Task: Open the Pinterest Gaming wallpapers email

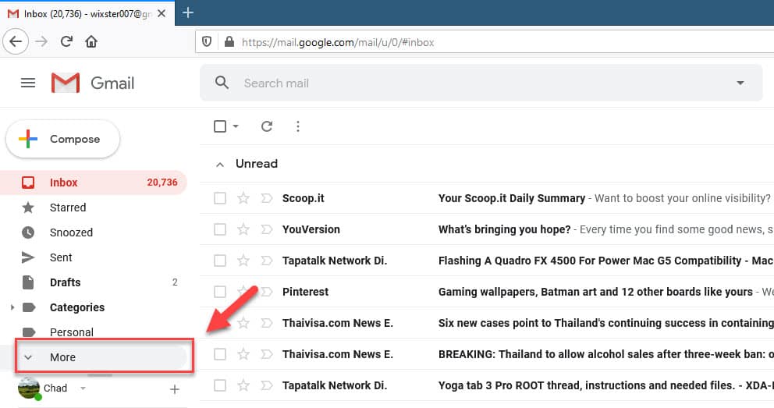Action: tap(595, 292)
